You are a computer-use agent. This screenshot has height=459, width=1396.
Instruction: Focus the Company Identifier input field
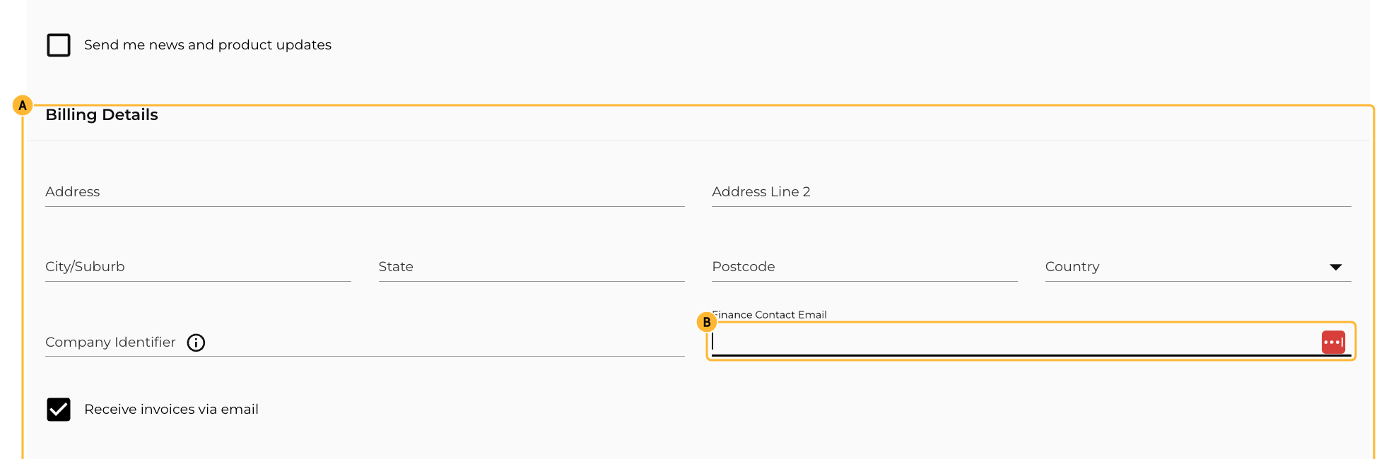pyautogui.click(x=365, y=342)
